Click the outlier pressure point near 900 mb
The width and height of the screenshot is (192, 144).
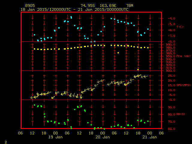138,70
